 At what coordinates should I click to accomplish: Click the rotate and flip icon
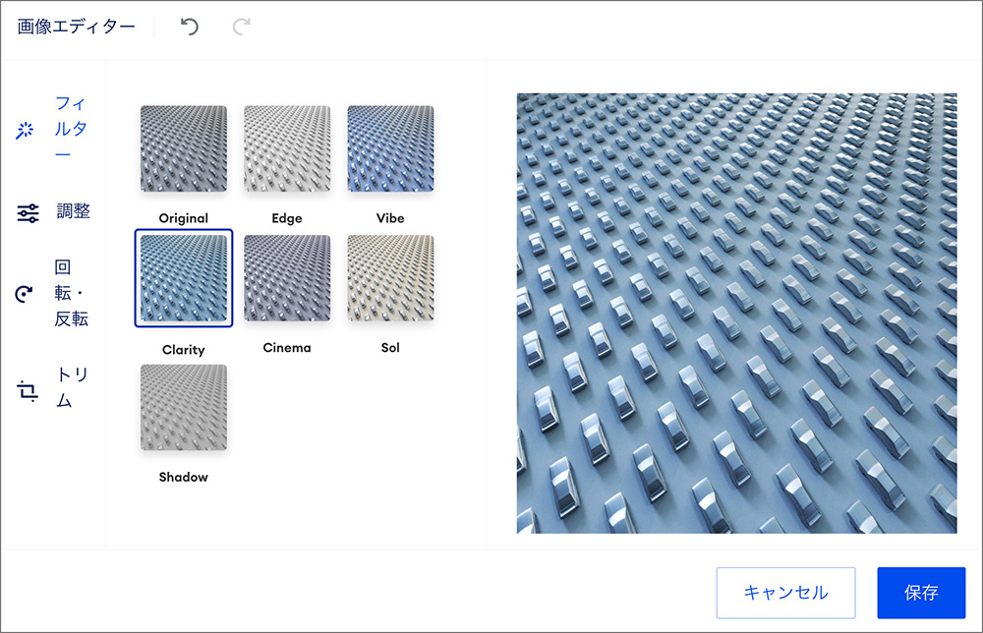click(x=25, y=293)
